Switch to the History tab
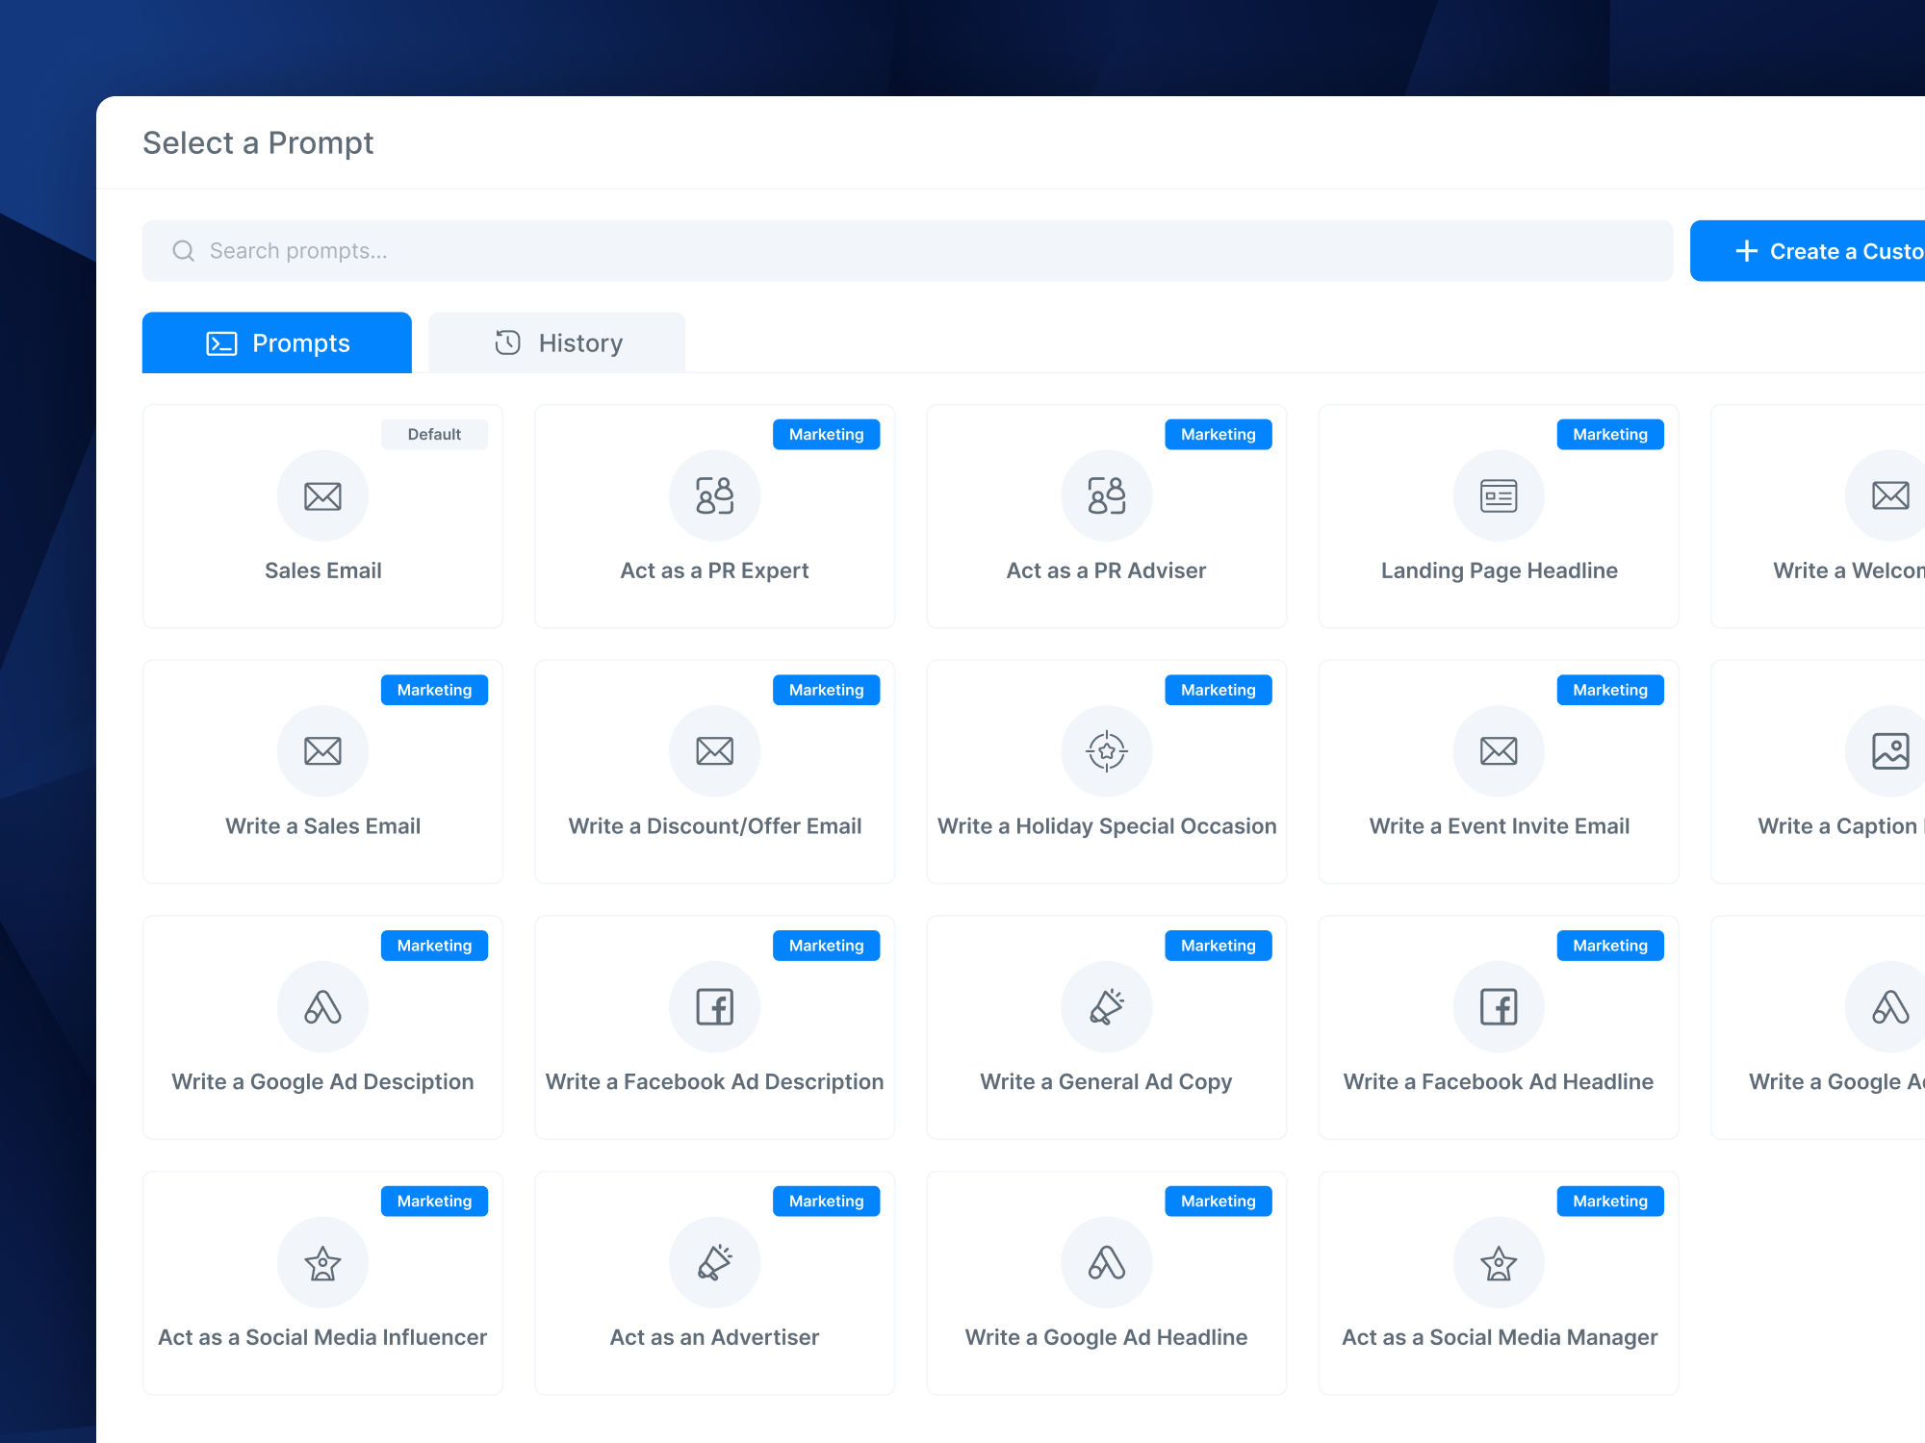The height and width of the screenshot is (1443, 1925). tap(557, 343)
